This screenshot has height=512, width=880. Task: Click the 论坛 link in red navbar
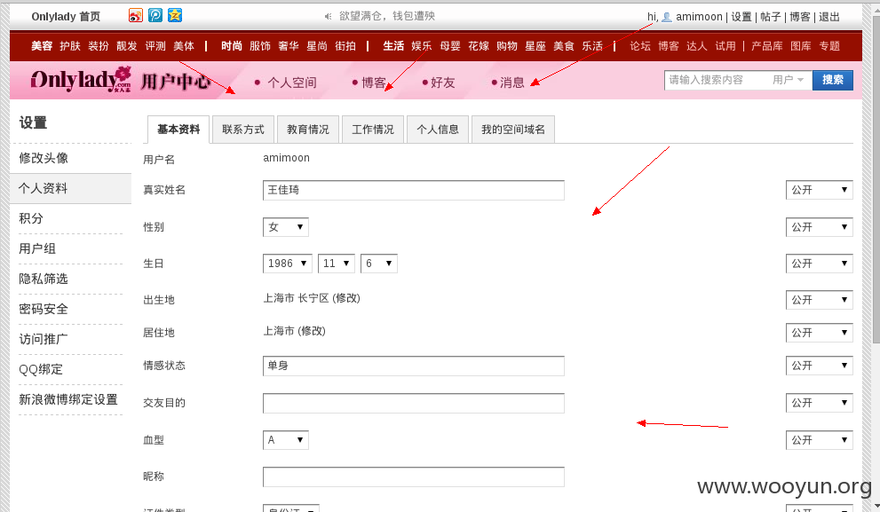[640, 46]
